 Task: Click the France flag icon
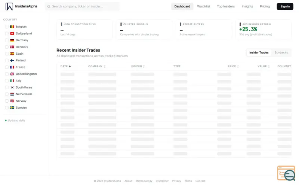tap(12, 67)
